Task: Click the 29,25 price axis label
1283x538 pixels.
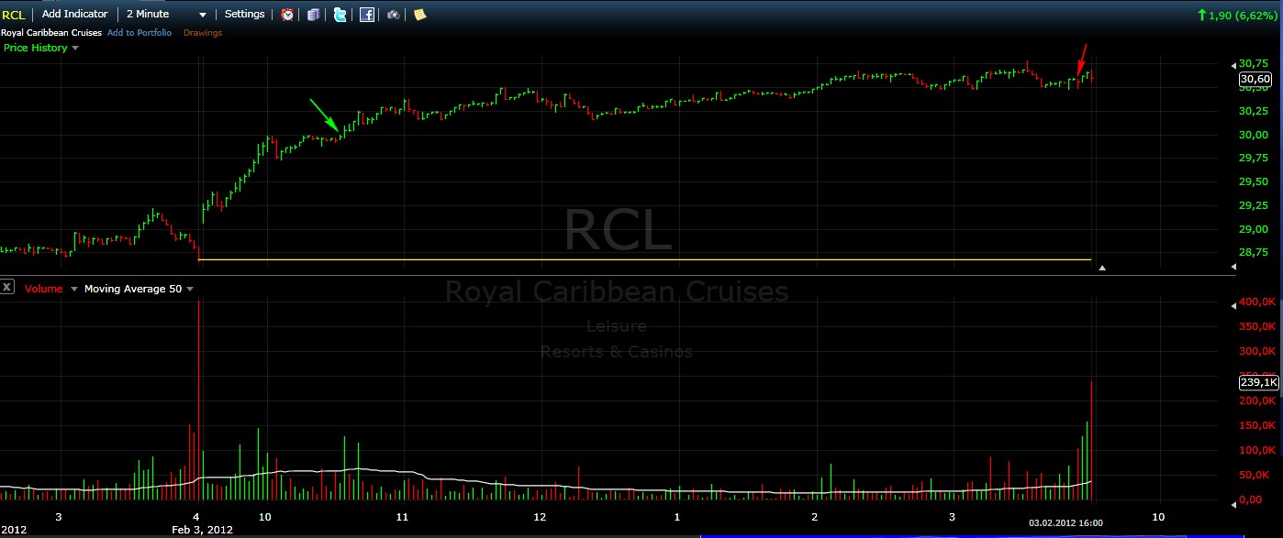Action: [x=1254, y=205]
